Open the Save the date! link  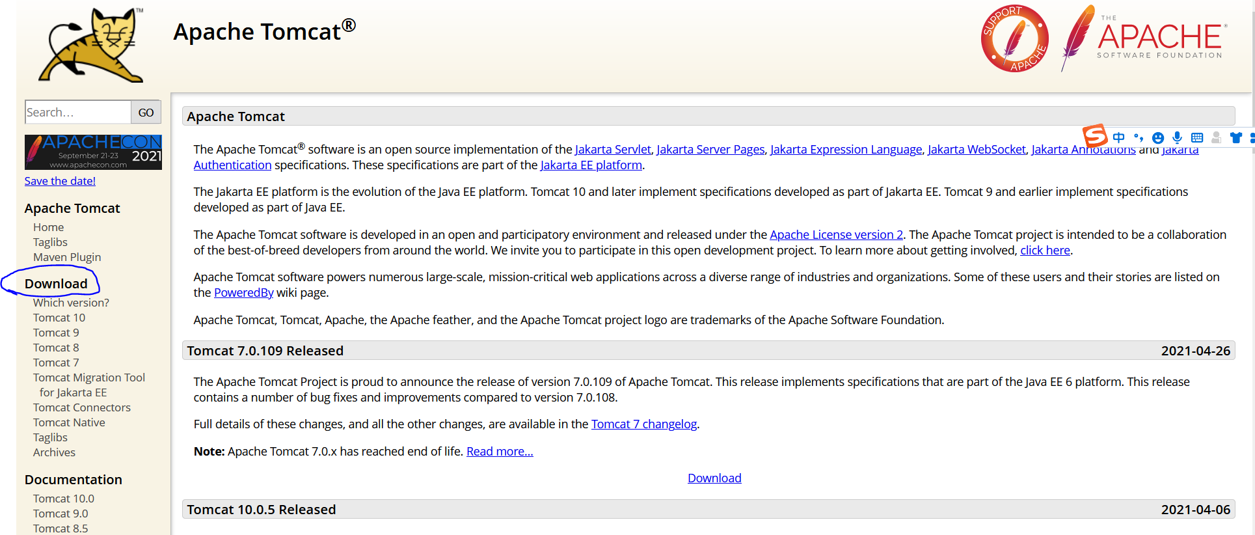point(60,181)
